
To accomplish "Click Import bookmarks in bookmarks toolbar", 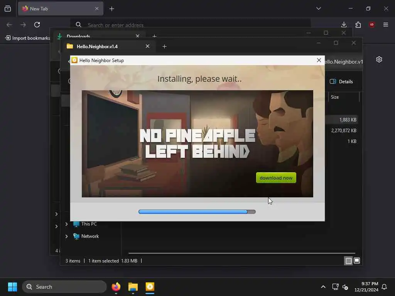I will tap(27, 38).
